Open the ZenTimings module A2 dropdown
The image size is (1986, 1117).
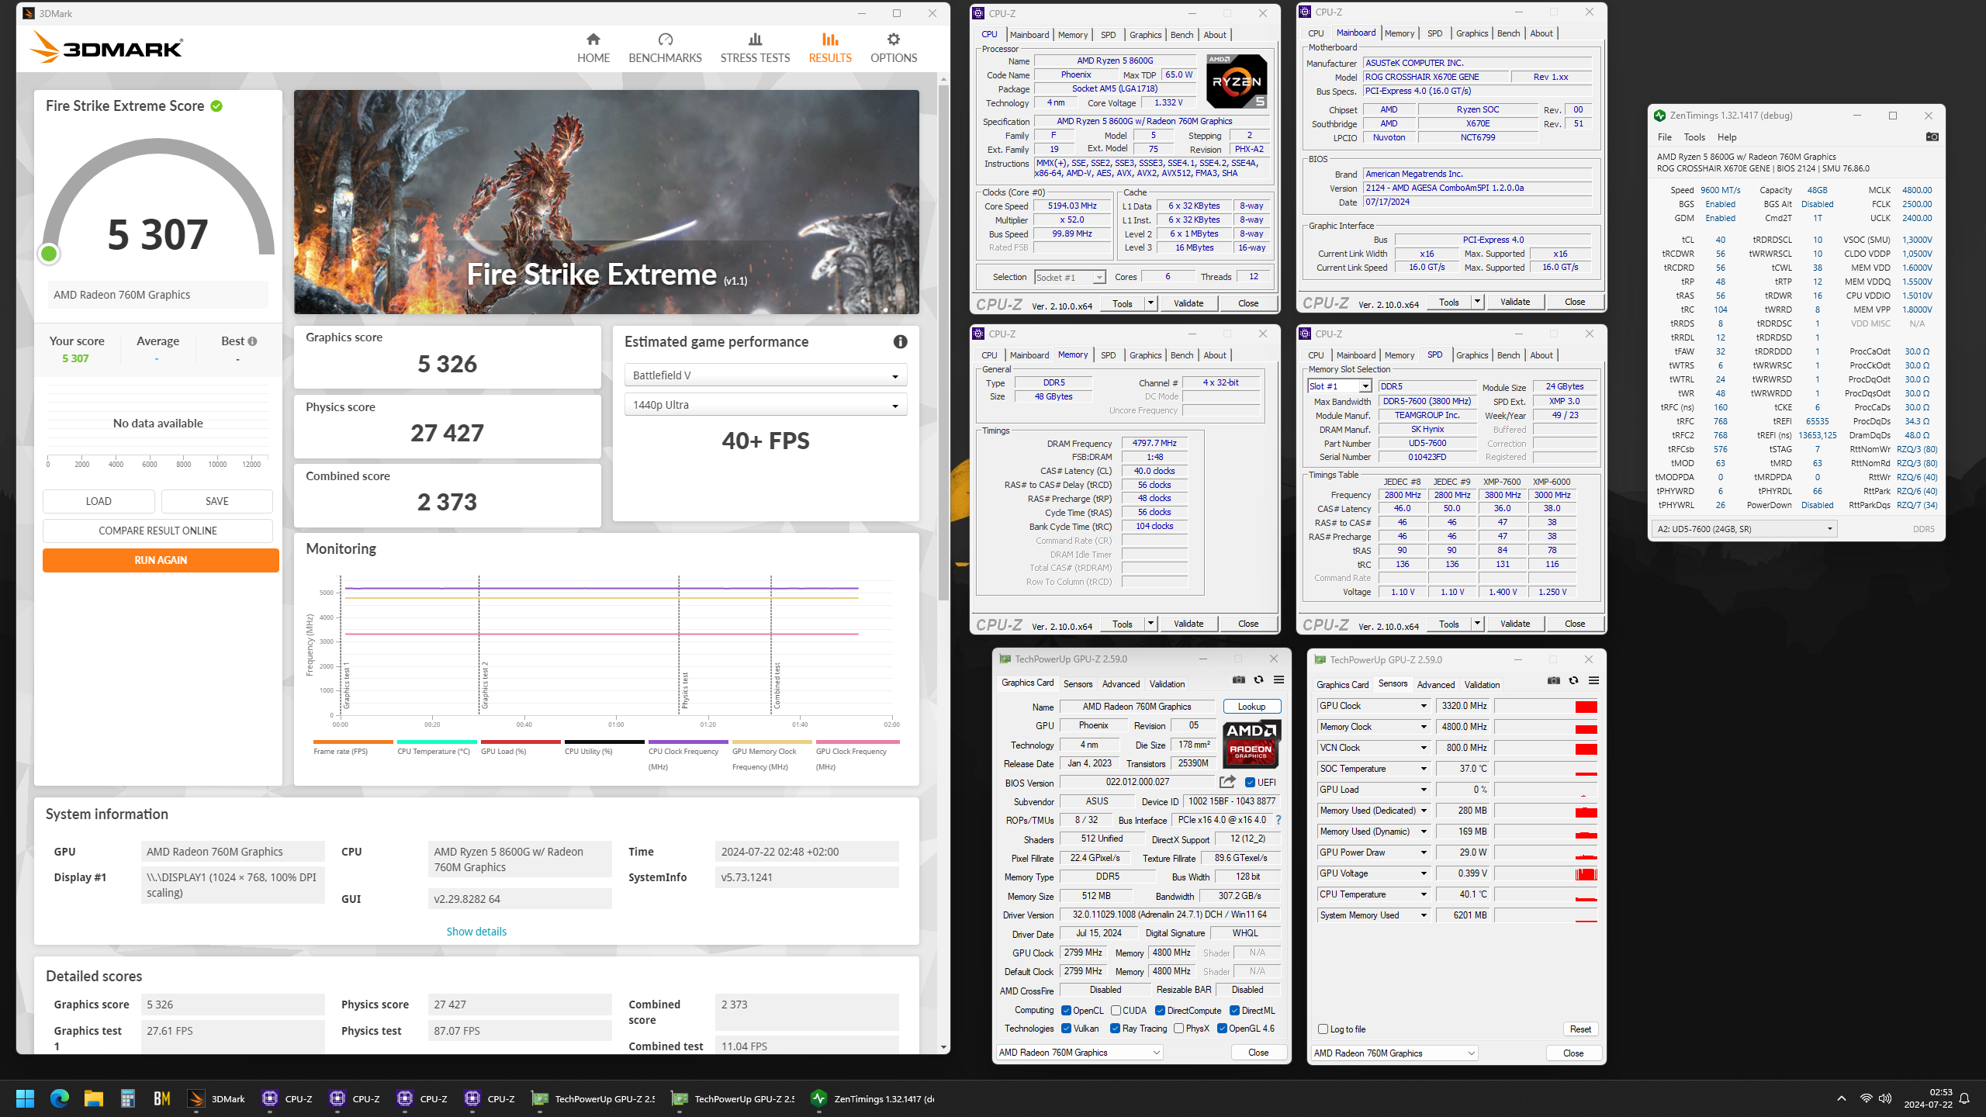pos(1743,529)
